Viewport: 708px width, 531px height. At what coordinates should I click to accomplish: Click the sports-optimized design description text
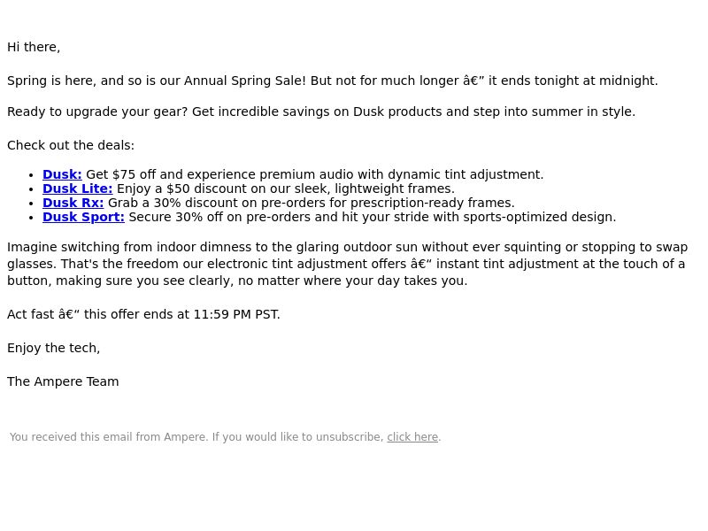(x=372, y=217)
